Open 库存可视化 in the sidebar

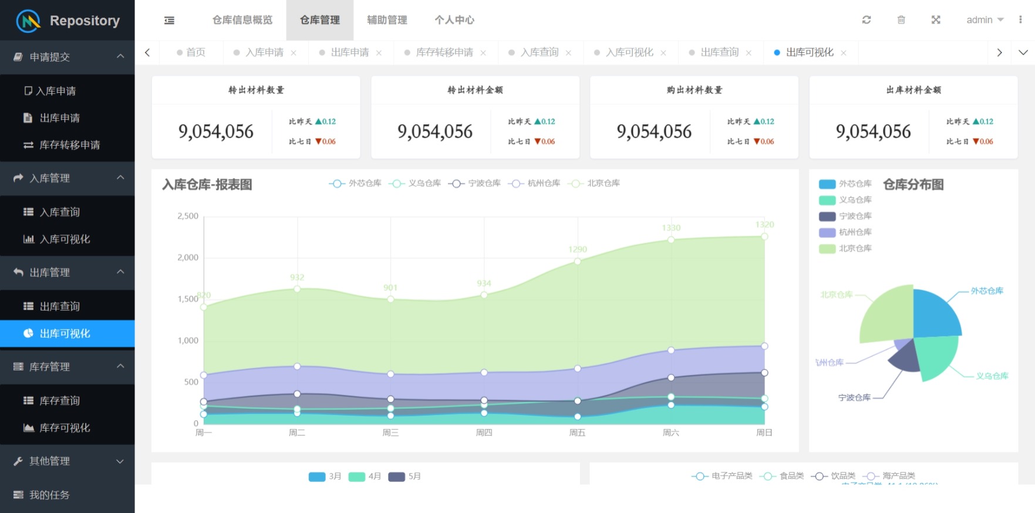(x=67, y=428)
